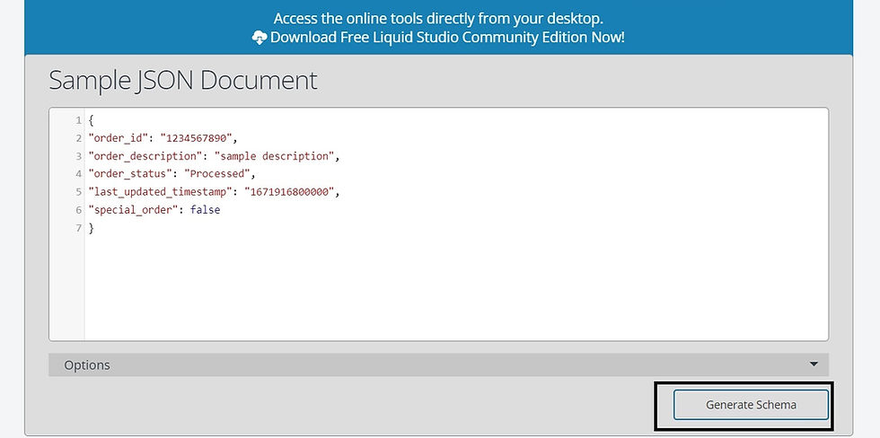Click the "1234567890" order id value
The image size is (880, 438).
coord(197,138)
